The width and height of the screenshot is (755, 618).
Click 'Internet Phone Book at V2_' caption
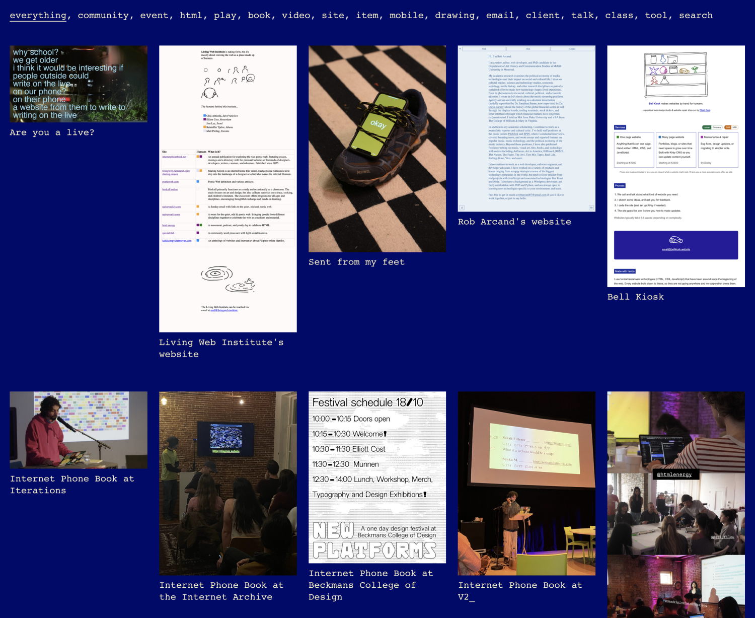(x=520, y=591)
